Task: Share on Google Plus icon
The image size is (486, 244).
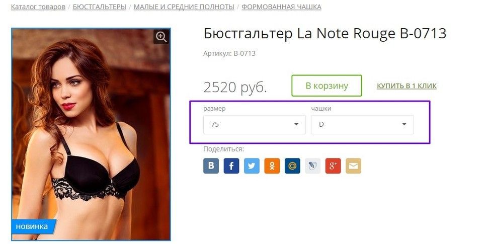Action: (x=333, y=166)
